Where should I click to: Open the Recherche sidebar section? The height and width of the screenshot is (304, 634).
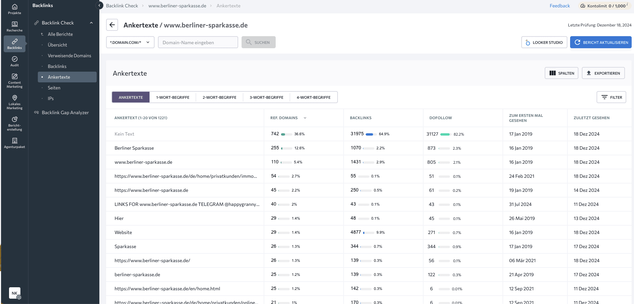14,26
